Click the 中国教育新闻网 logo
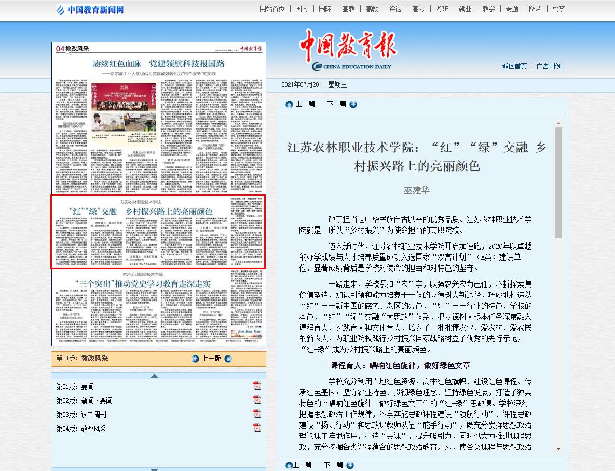 [x=91, y=9]
